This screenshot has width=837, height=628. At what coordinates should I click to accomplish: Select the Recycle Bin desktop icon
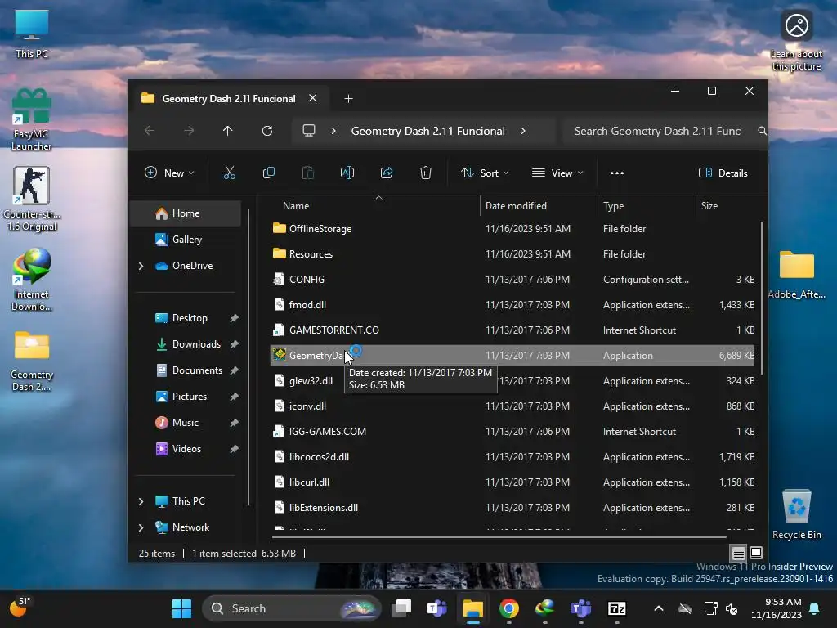796,514
